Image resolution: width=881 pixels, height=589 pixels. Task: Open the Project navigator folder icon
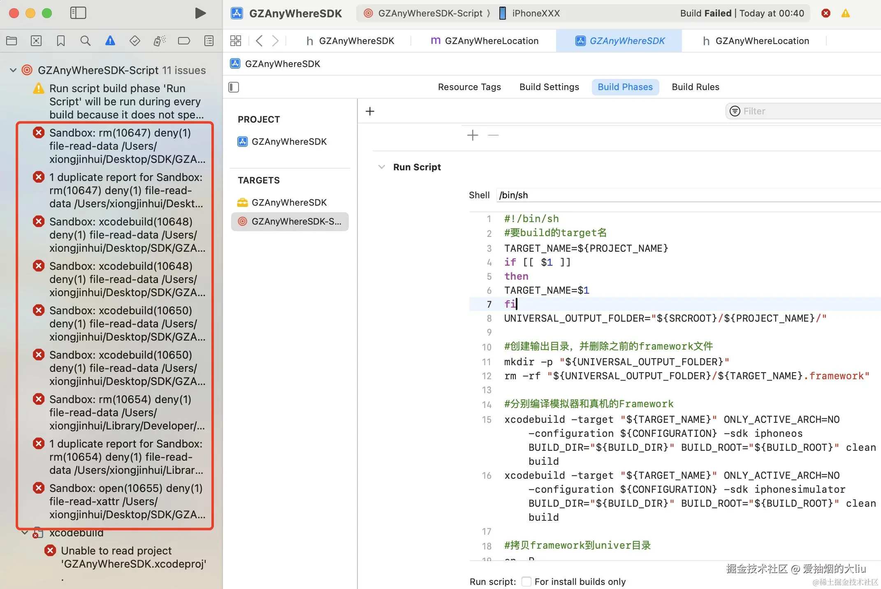pyautogui.click(x=12, y=41)
